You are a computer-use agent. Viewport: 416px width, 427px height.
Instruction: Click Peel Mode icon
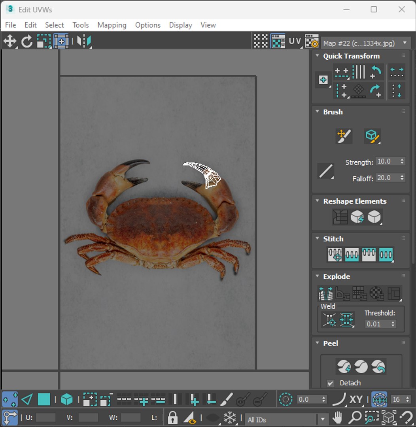tap(361, 367)
